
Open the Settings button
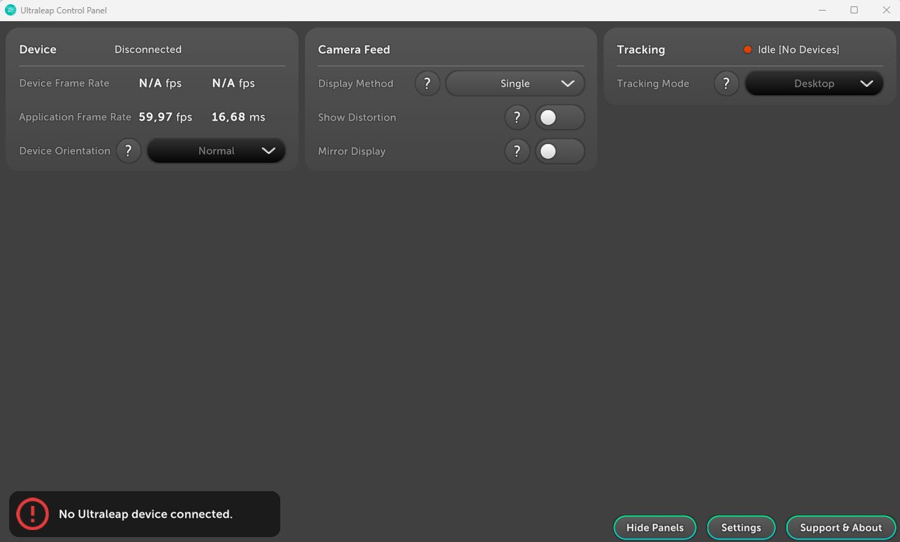741,528
